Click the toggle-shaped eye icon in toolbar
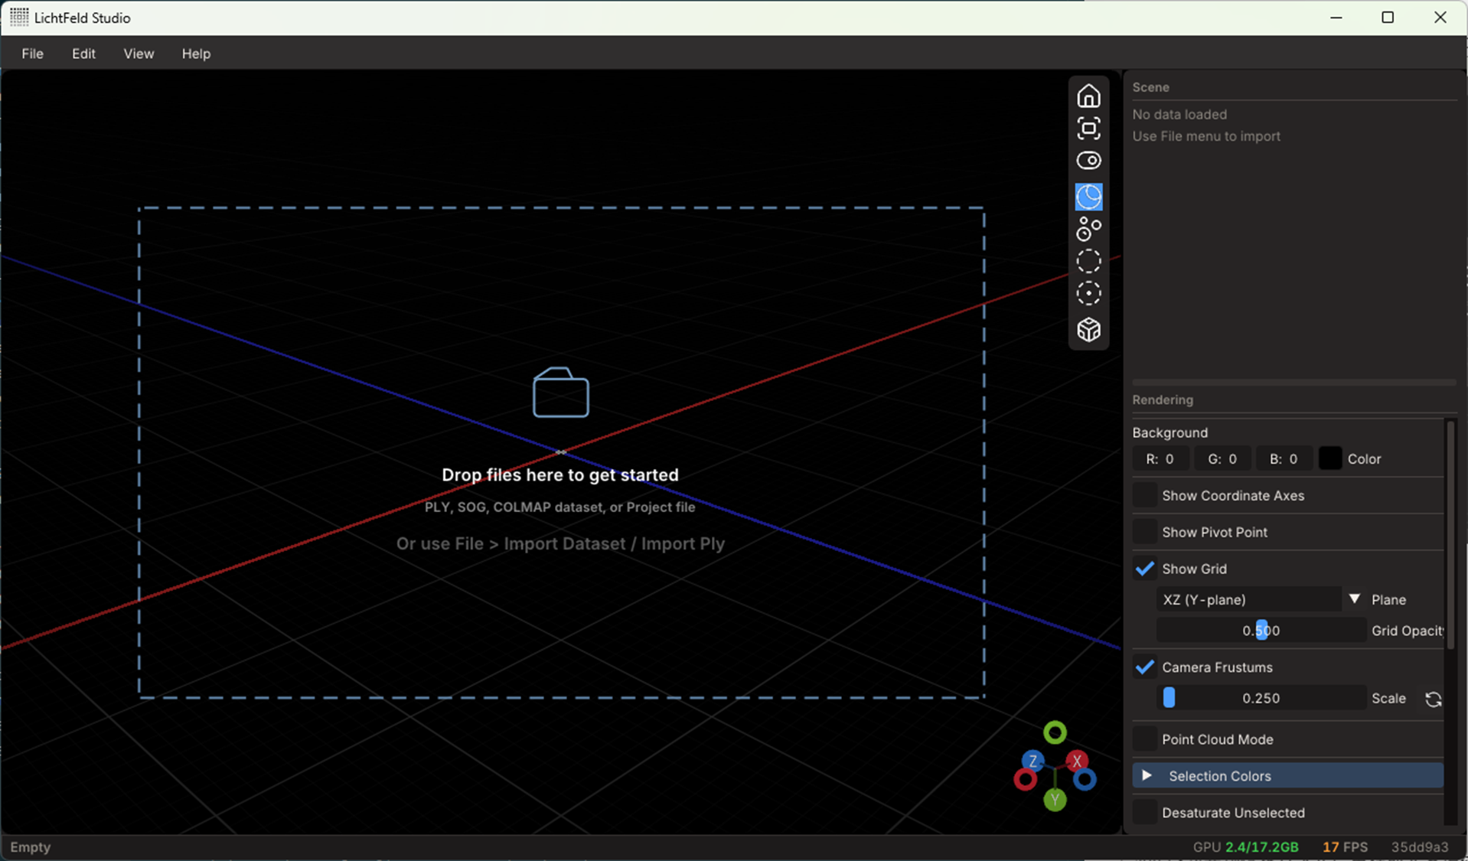The width and height of the screenshot is (1468, 861). pyautogui.click(x=1088, y=161)
